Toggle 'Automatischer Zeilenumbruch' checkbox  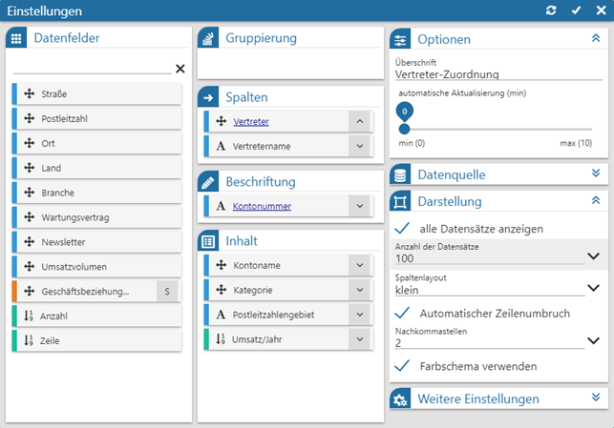click(x=403, y=313)
